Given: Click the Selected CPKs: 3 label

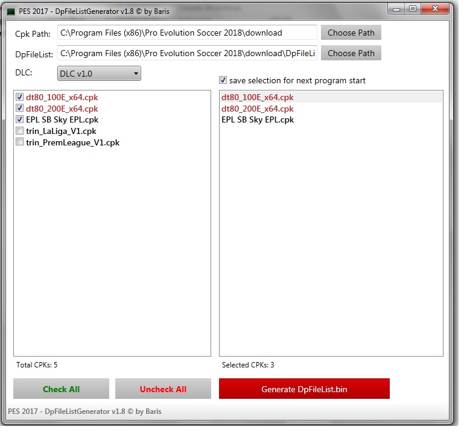Looking at the screenshot, I should pos(248,365).
